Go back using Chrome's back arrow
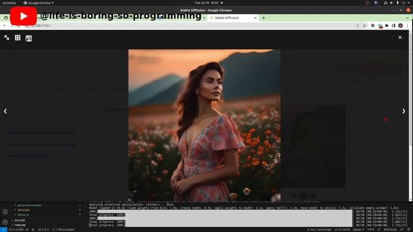Image resolution: width=413 pixels, height=232 pixels. (5, 26)
